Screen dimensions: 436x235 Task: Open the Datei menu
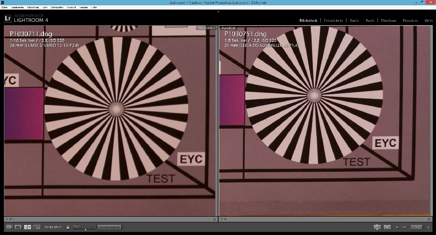click(4, 7)
